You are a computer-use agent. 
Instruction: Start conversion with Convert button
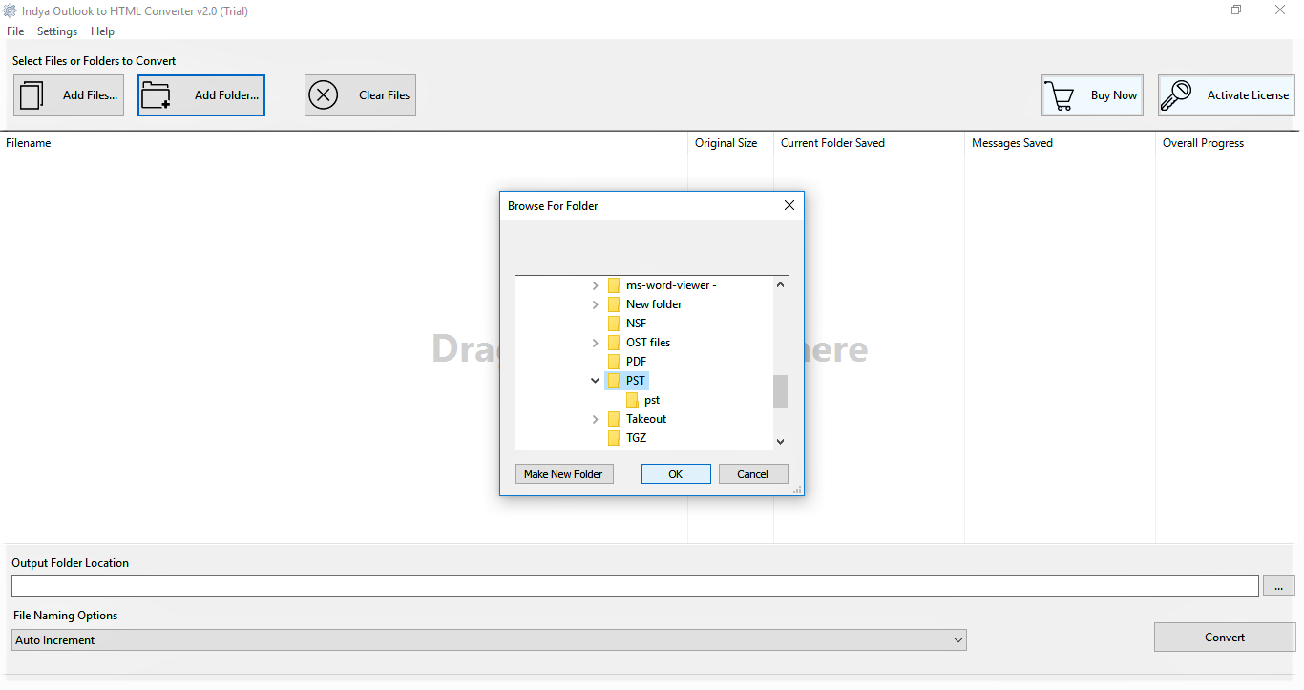(1225, 638)
